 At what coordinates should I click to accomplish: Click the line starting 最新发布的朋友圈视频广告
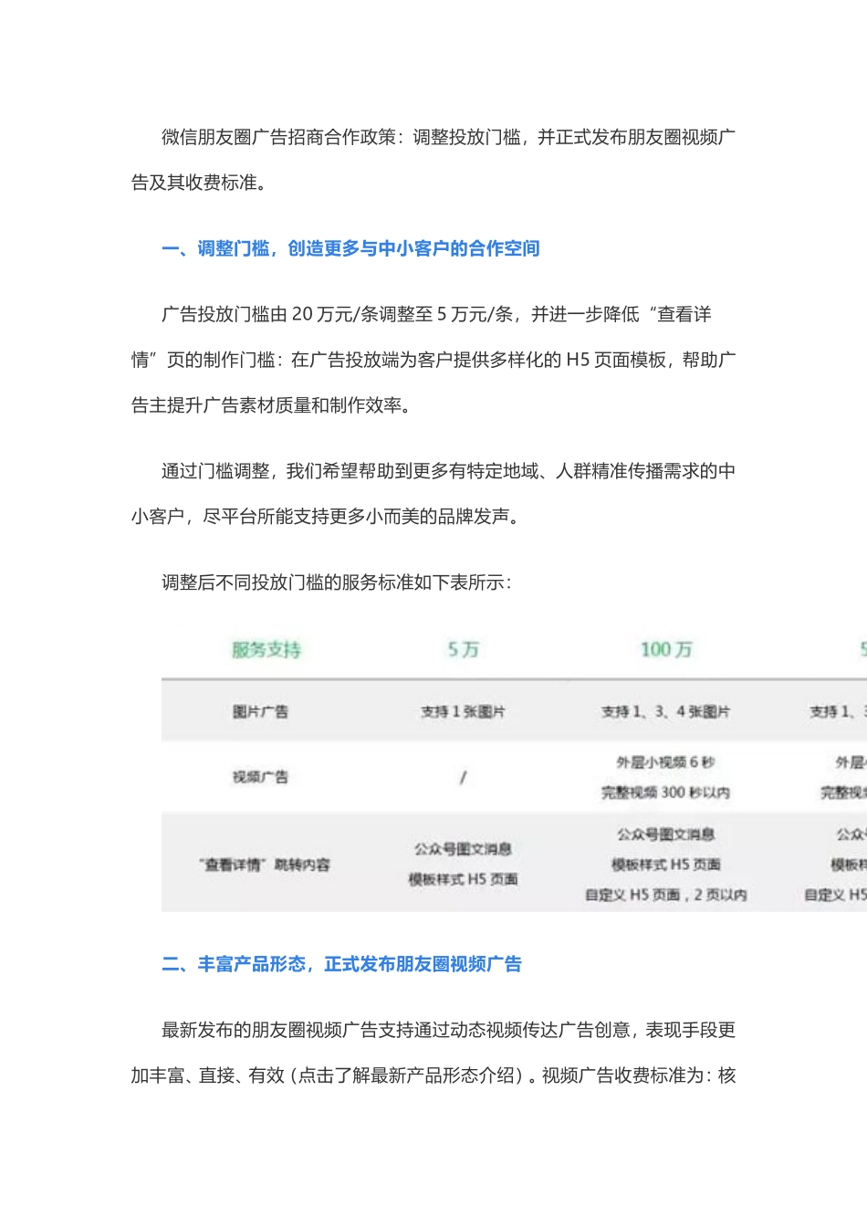449,1030
